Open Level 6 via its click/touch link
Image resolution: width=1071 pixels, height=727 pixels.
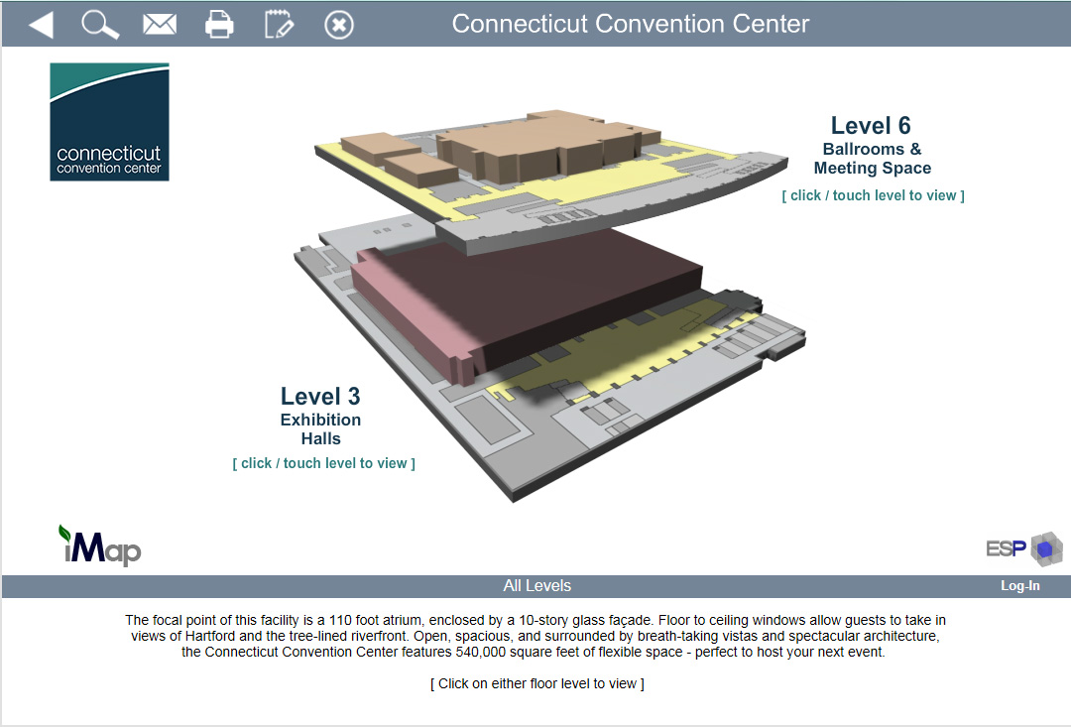click(x=873, y=195)
